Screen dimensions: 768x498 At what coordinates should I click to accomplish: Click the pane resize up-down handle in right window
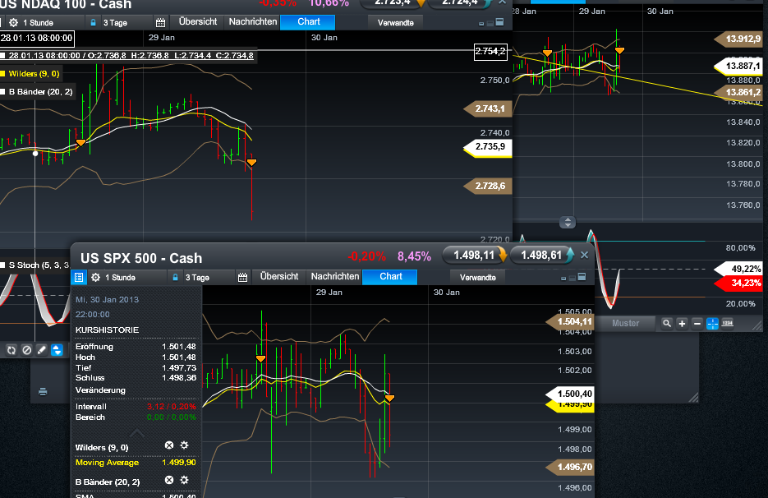(x=568, y=223)
